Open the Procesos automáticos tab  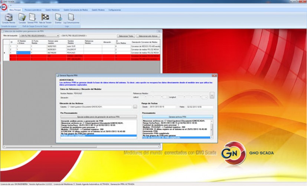(33, 10)
